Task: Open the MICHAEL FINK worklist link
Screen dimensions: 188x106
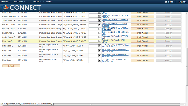Action: [115, 33]
